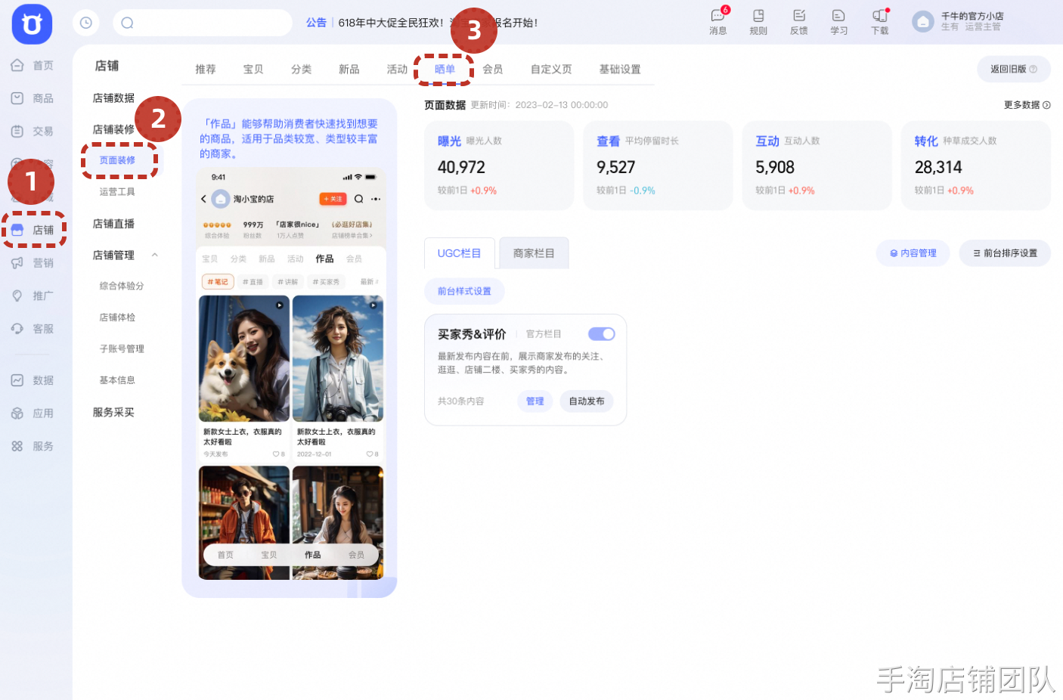1063x700 pixels.
Task: Click 自动发布 button
Action: (x=587, y=401)
